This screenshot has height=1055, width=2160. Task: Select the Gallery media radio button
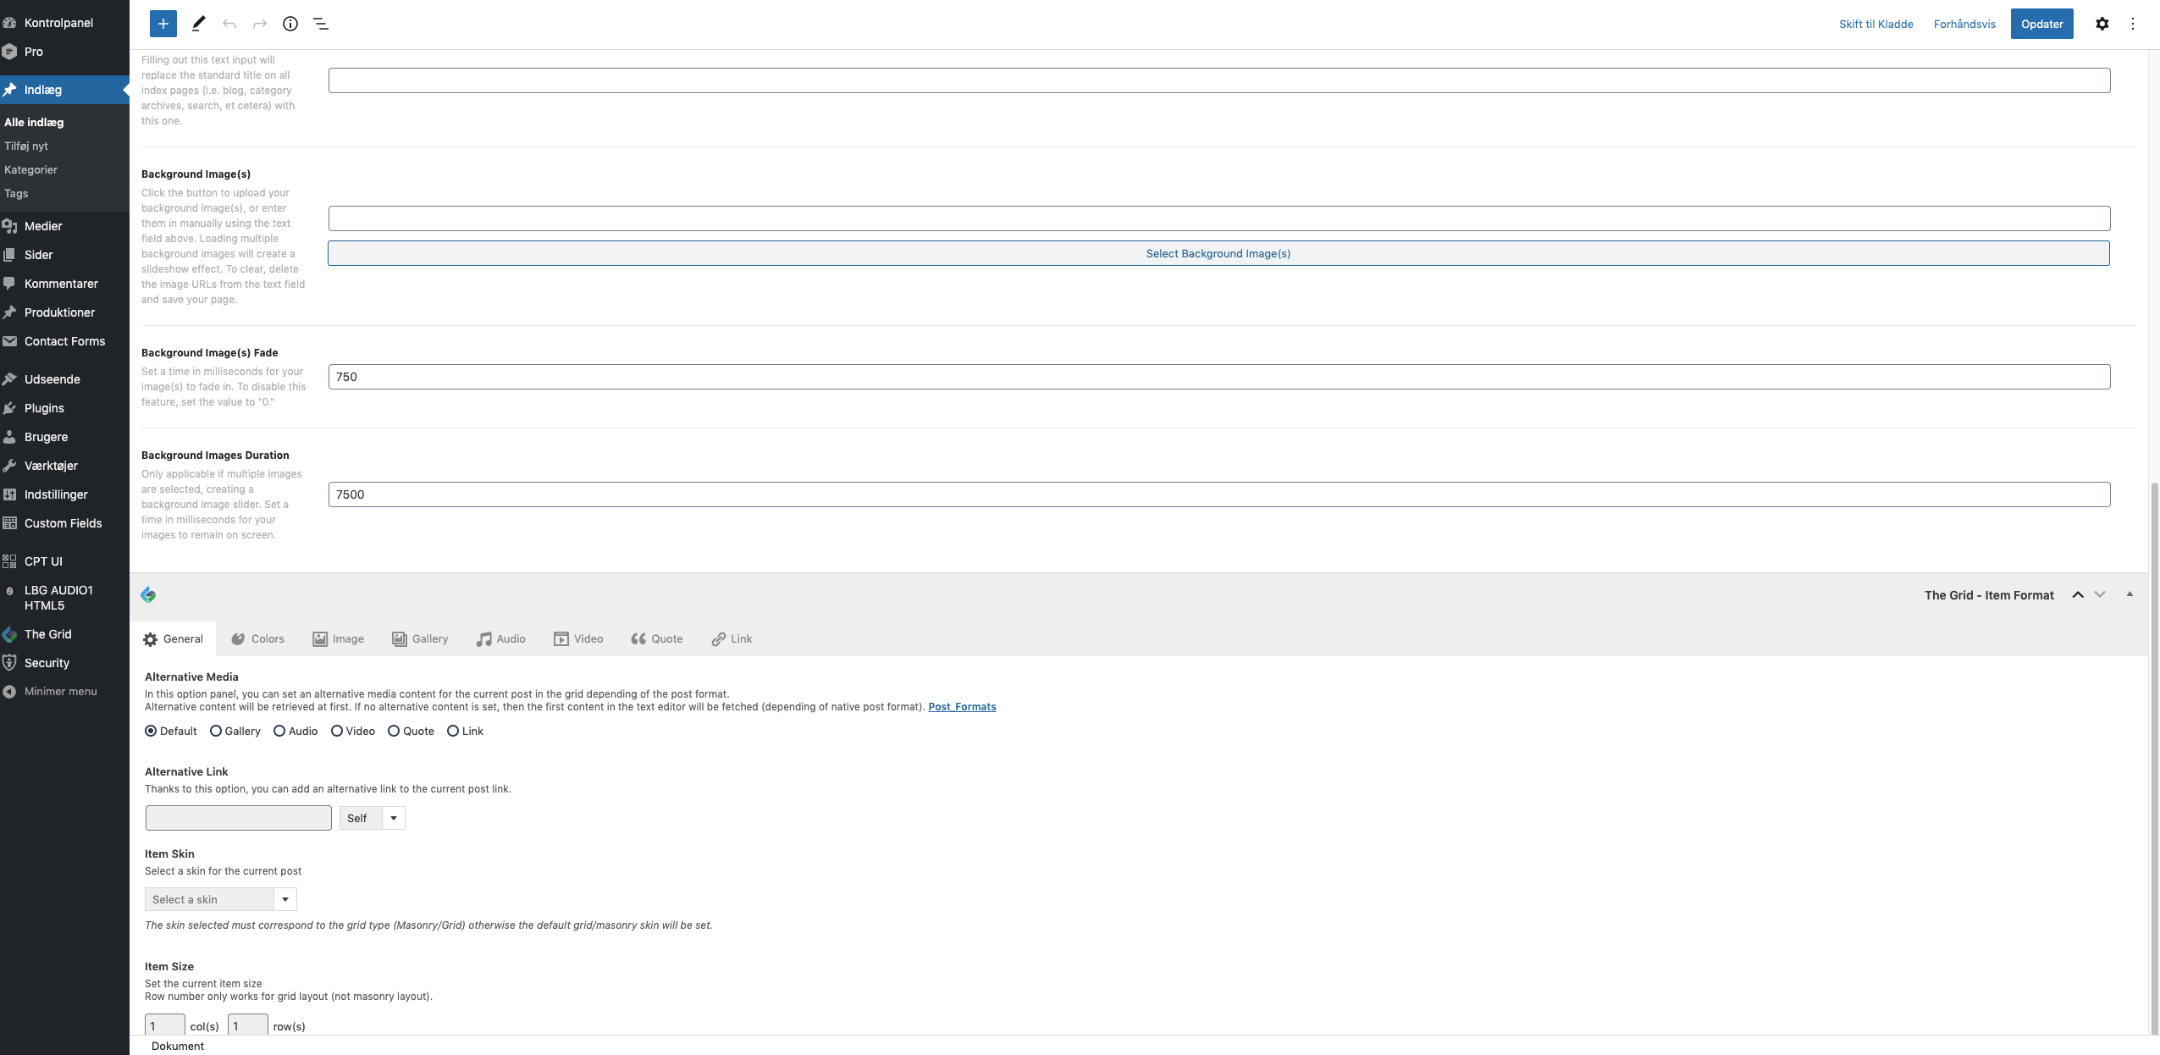point(216,731)
